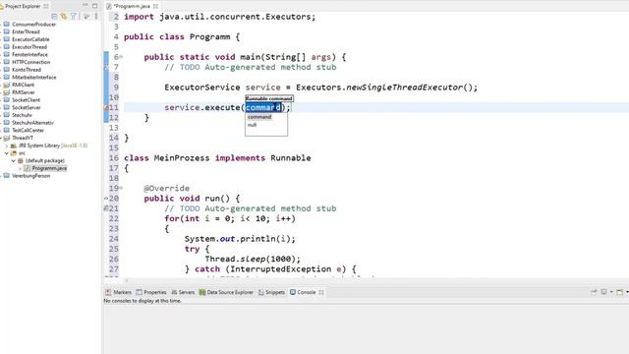Select ExecutorCallable project

click(x=30, y=39)
